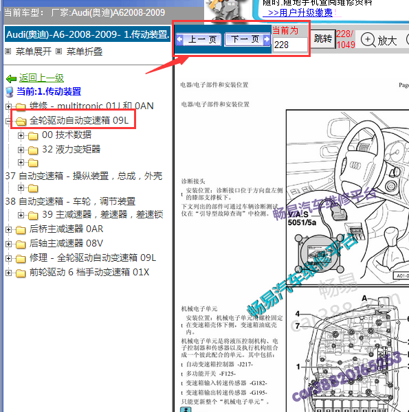Screen dimensions: 409x412
Task: Click the green back arrow icon
Action: click(x=11, y=78)
